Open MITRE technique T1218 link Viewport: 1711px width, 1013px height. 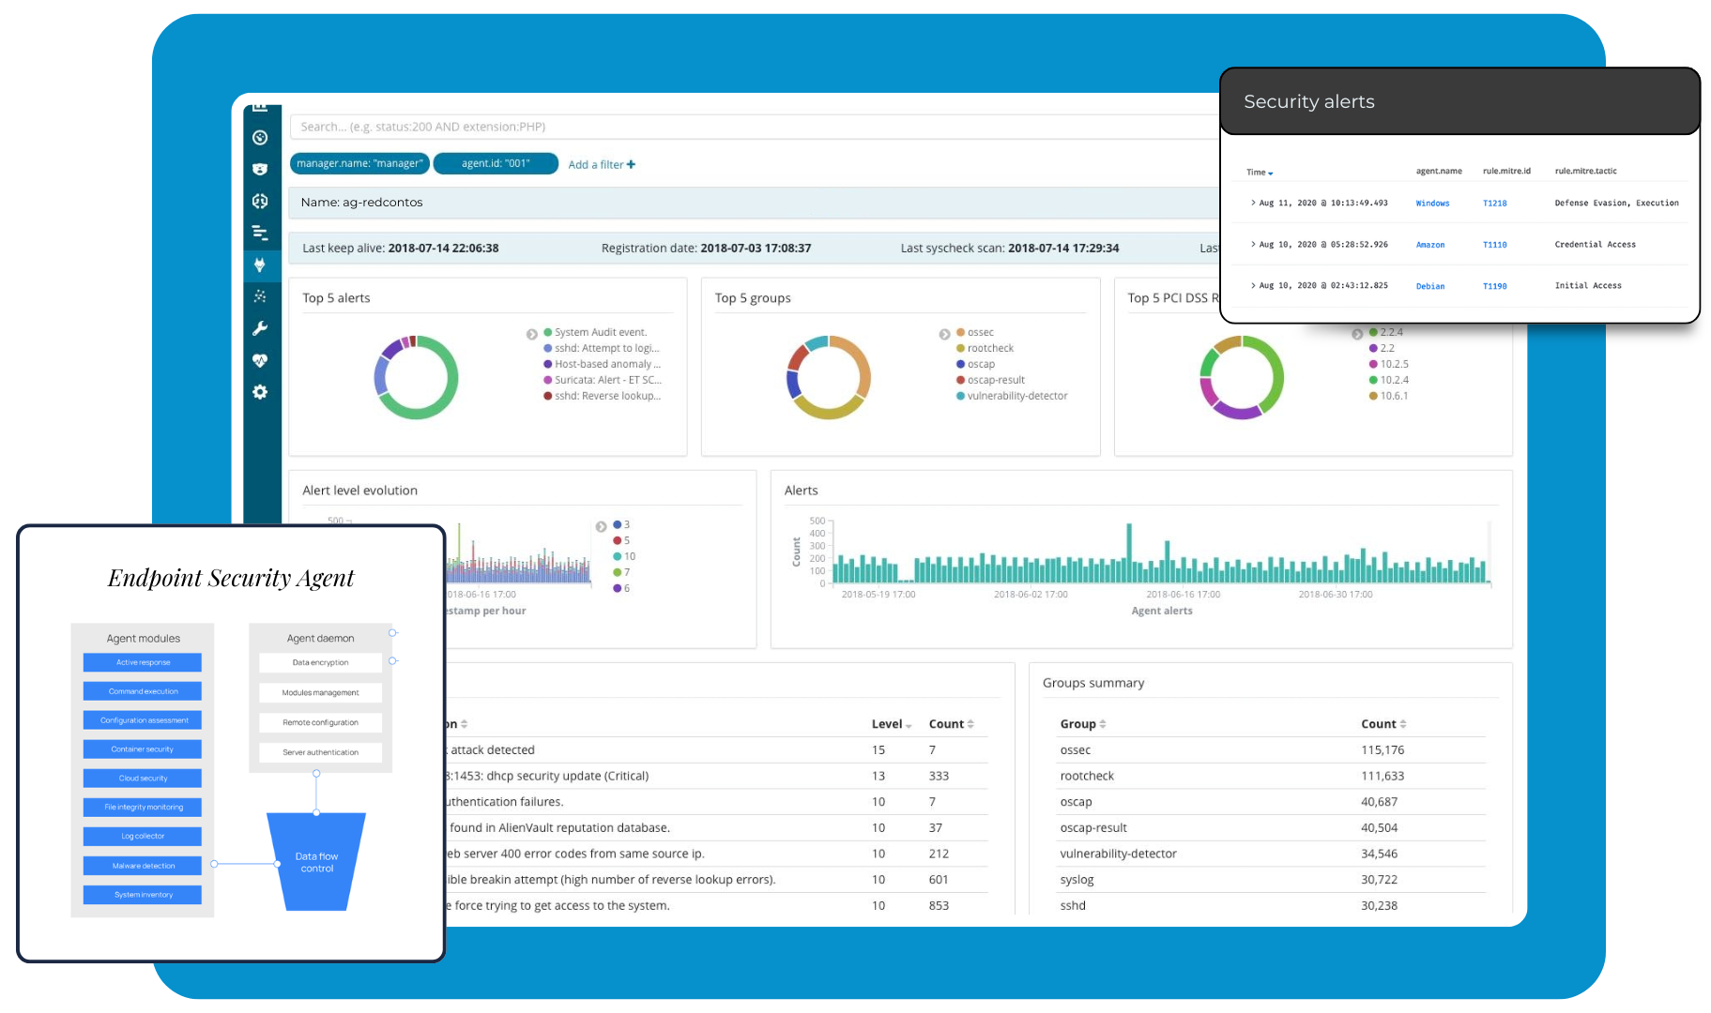click(x=1494, y=203)
